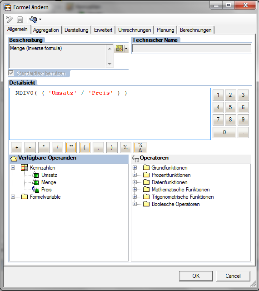Expand the Mathematische Funktionen folder
The height and width of the screenshot is (291, 259).
[x=134, y=189]
